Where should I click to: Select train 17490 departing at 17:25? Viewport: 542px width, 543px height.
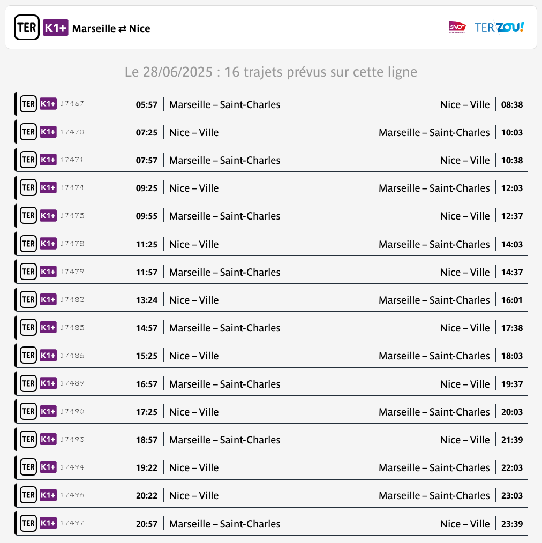271,411
